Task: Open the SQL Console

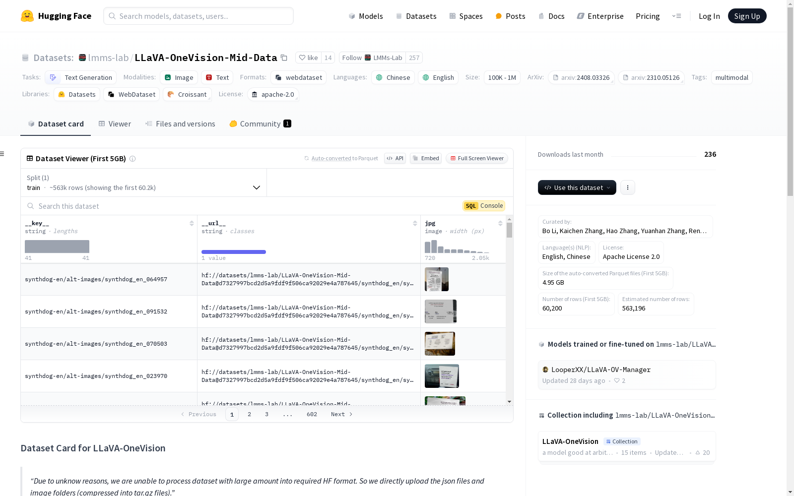Action: [484, 206]
